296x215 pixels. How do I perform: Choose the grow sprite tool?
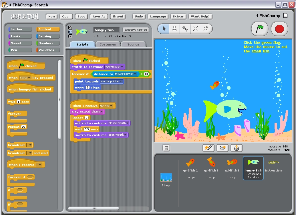tap(196, 29)
